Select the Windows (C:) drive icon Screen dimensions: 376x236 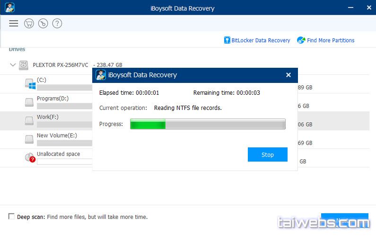tap(30, 84)
